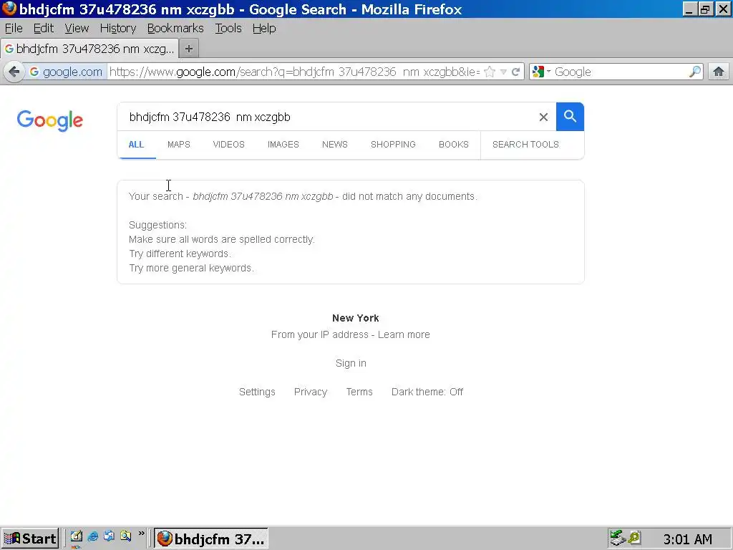Click the Google logo
The height and width of the screenshot is (550, 733).
[x=50, y=121]
